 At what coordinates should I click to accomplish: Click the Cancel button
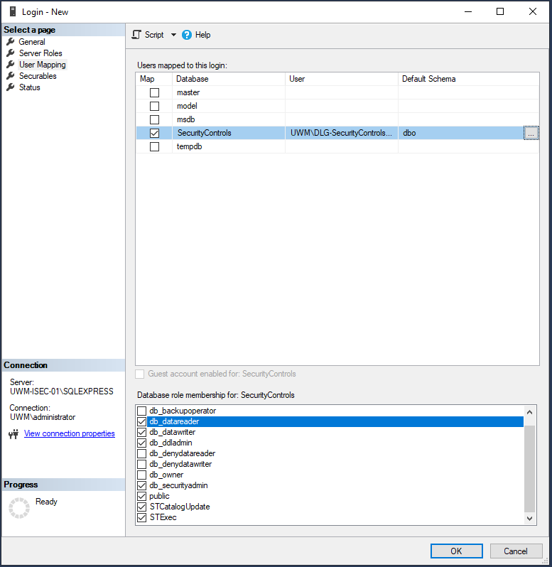coord(516,551)
